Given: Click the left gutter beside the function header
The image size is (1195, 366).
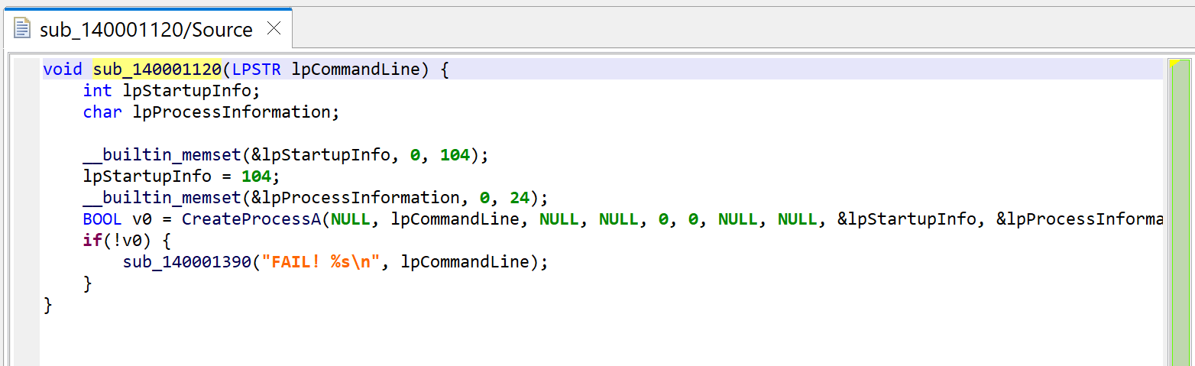Looking at the screenshot, I should point(26,70).
